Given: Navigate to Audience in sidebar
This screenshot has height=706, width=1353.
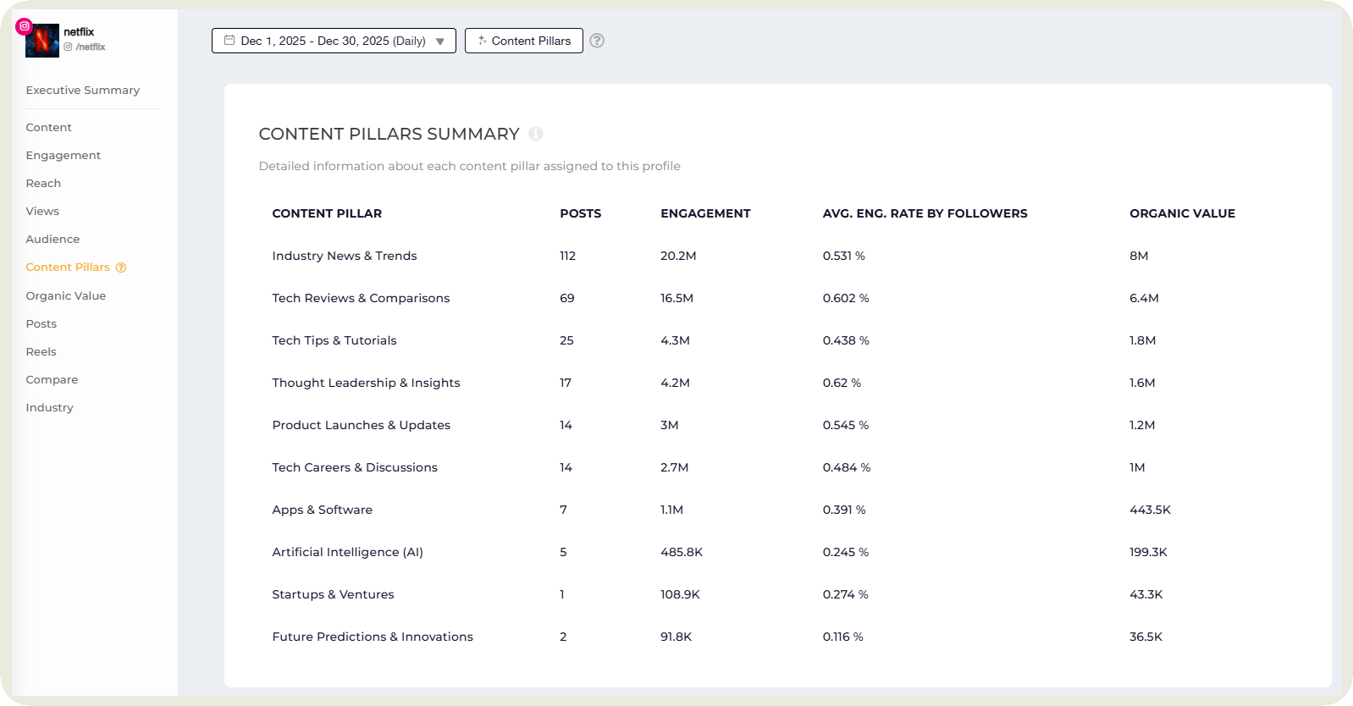Looking at the screenshot, I should (x=52, y=240).
